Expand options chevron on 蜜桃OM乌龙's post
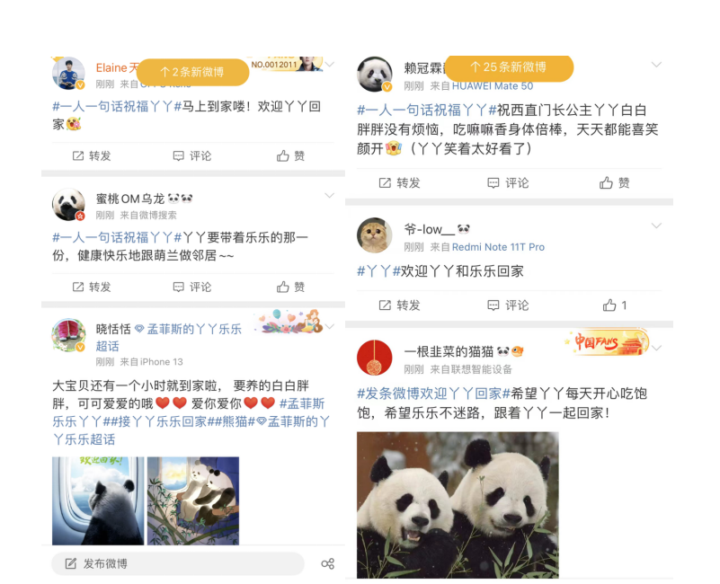The height and width of the screenshot is (584, 720). tap(329, 196)
